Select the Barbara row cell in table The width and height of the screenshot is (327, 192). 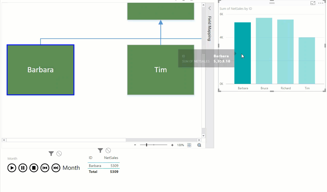pos(95,166)
